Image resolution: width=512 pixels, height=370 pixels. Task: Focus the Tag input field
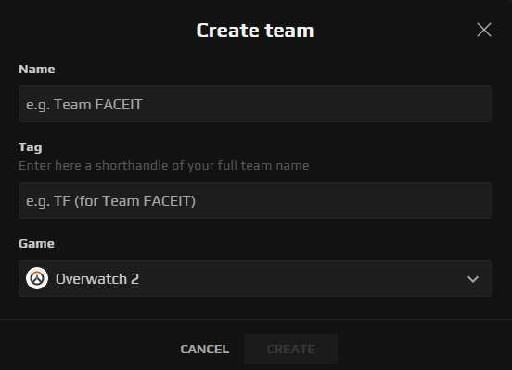tap(255, 200)
